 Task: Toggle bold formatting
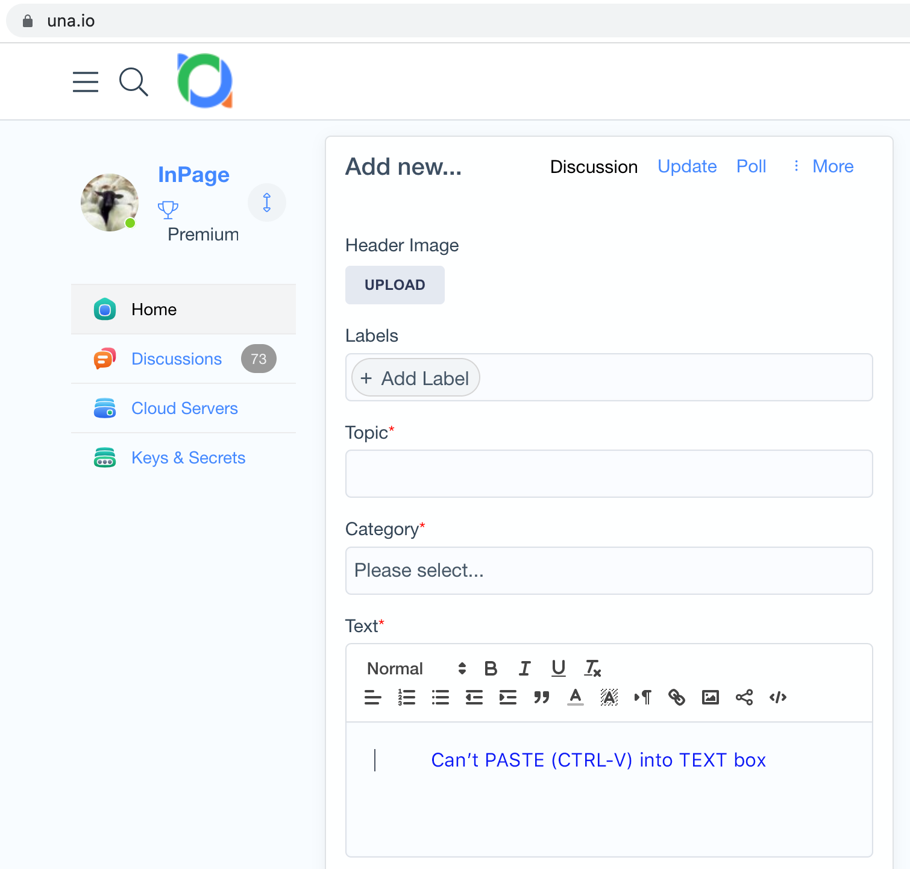pos(491,668)
